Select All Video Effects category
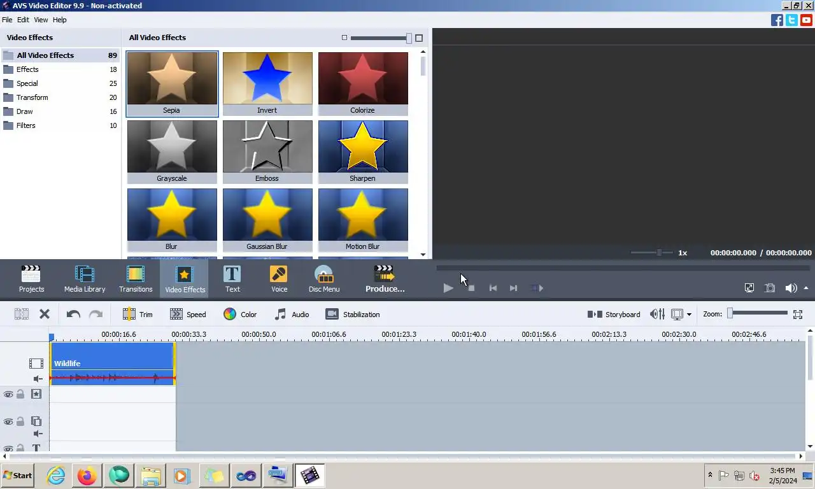The width and height of the screenshot is (815, 489). click(60, 55)
